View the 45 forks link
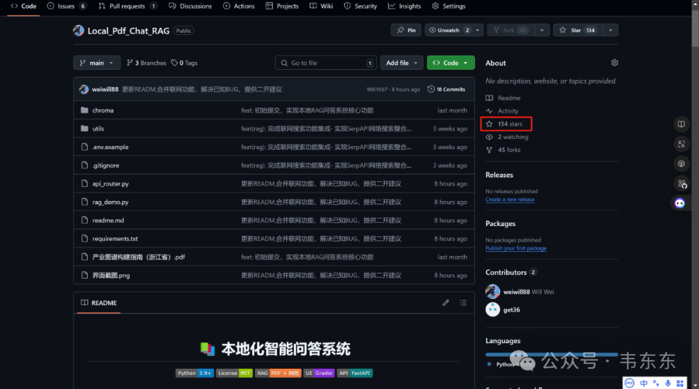The width and height of the screenshot is (699, 389). click(503, 149)
